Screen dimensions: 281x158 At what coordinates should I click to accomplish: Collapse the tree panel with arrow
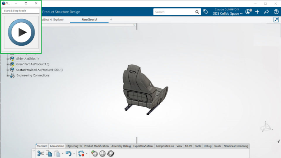134,25
